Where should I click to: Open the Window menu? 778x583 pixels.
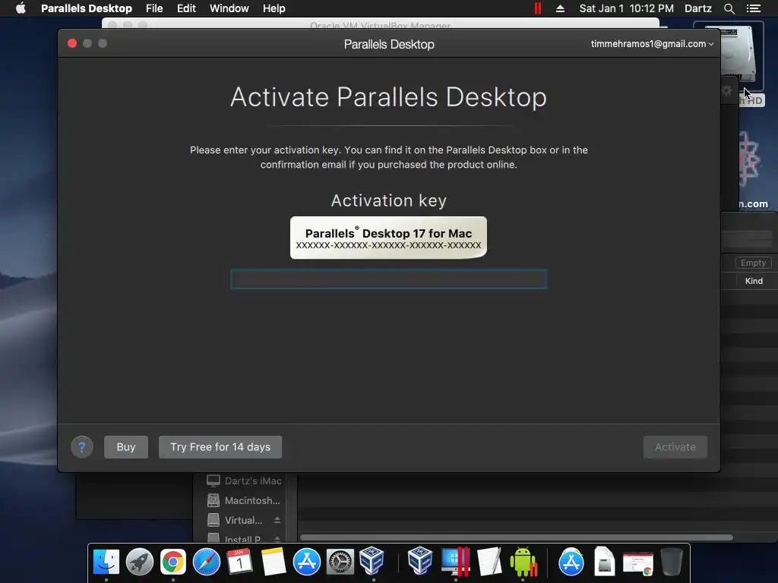[229, 8]
